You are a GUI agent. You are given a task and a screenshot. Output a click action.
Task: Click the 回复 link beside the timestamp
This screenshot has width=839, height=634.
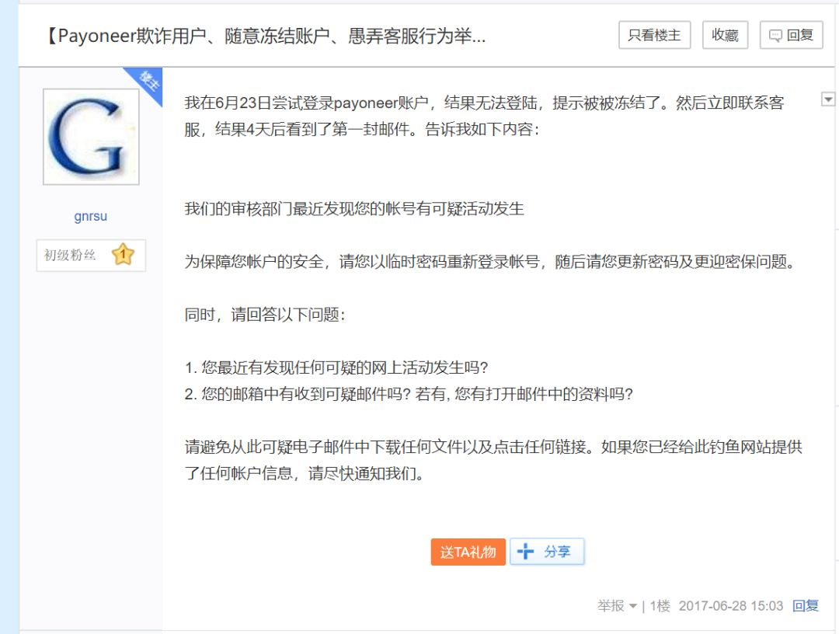806,606
